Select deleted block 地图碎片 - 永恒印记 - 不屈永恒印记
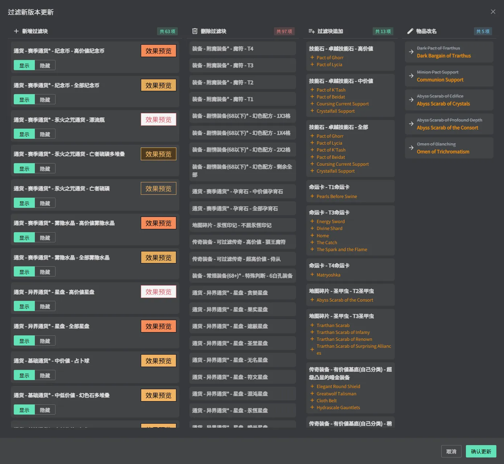 [x=243, y=225]
